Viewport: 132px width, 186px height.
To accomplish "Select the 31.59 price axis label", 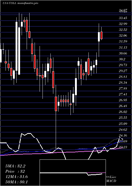I will pos(123,41).
